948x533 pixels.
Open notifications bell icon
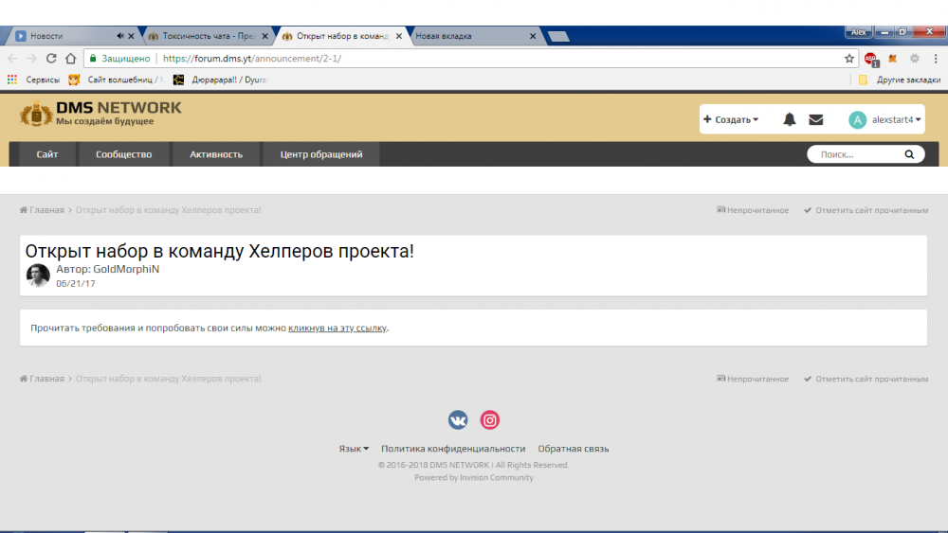pos(789,119)
